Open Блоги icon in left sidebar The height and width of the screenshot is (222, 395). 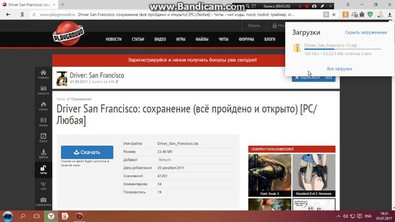tap(43, 138)
